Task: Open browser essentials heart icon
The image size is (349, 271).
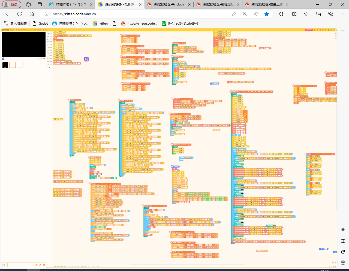Action: [330, 14]
